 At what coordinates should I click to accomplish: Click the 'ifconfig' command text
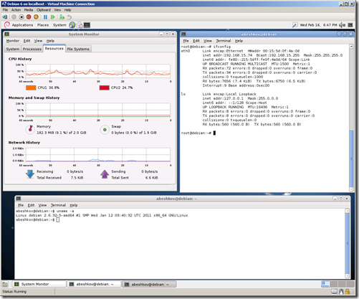click(x=222, y=47)
